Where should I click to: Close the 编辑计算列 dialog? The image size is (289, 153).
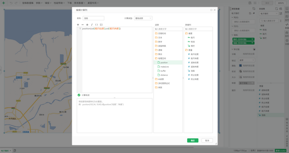pos(215,10)
